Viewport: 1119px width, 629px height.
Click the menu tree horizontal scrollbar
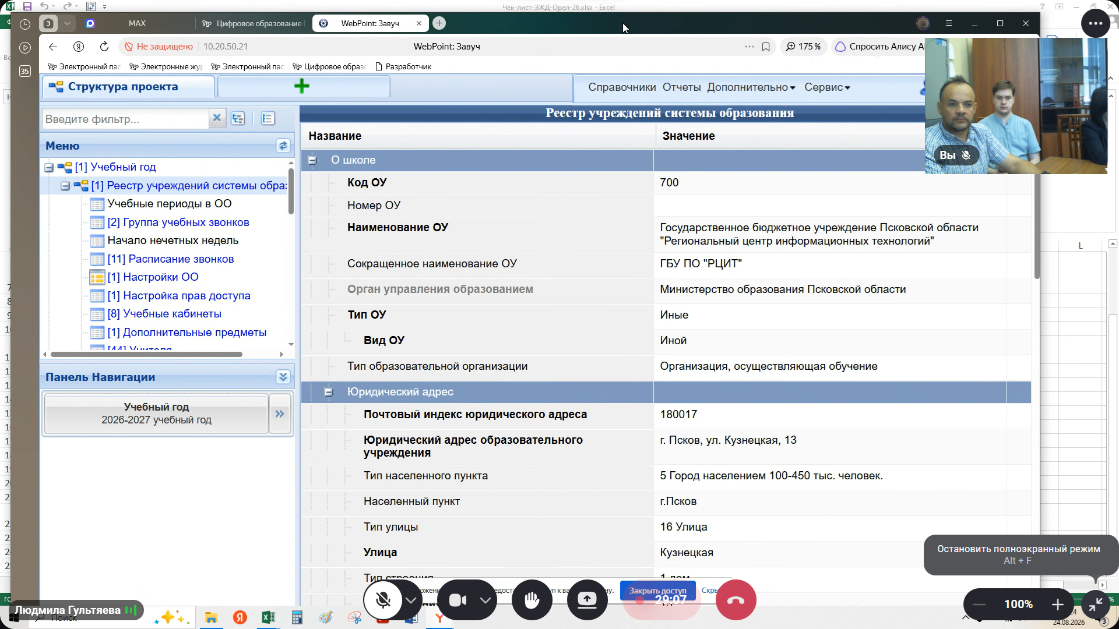(146, 354)
